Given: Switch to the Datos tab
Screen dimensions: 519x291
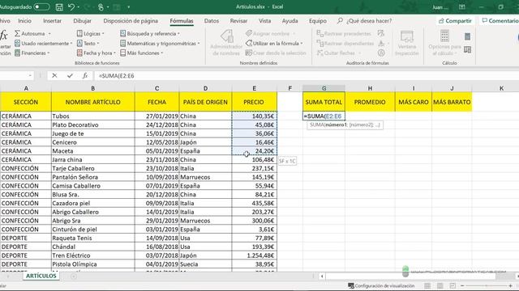Looking at the screenshot, I should tap(212, 21).
